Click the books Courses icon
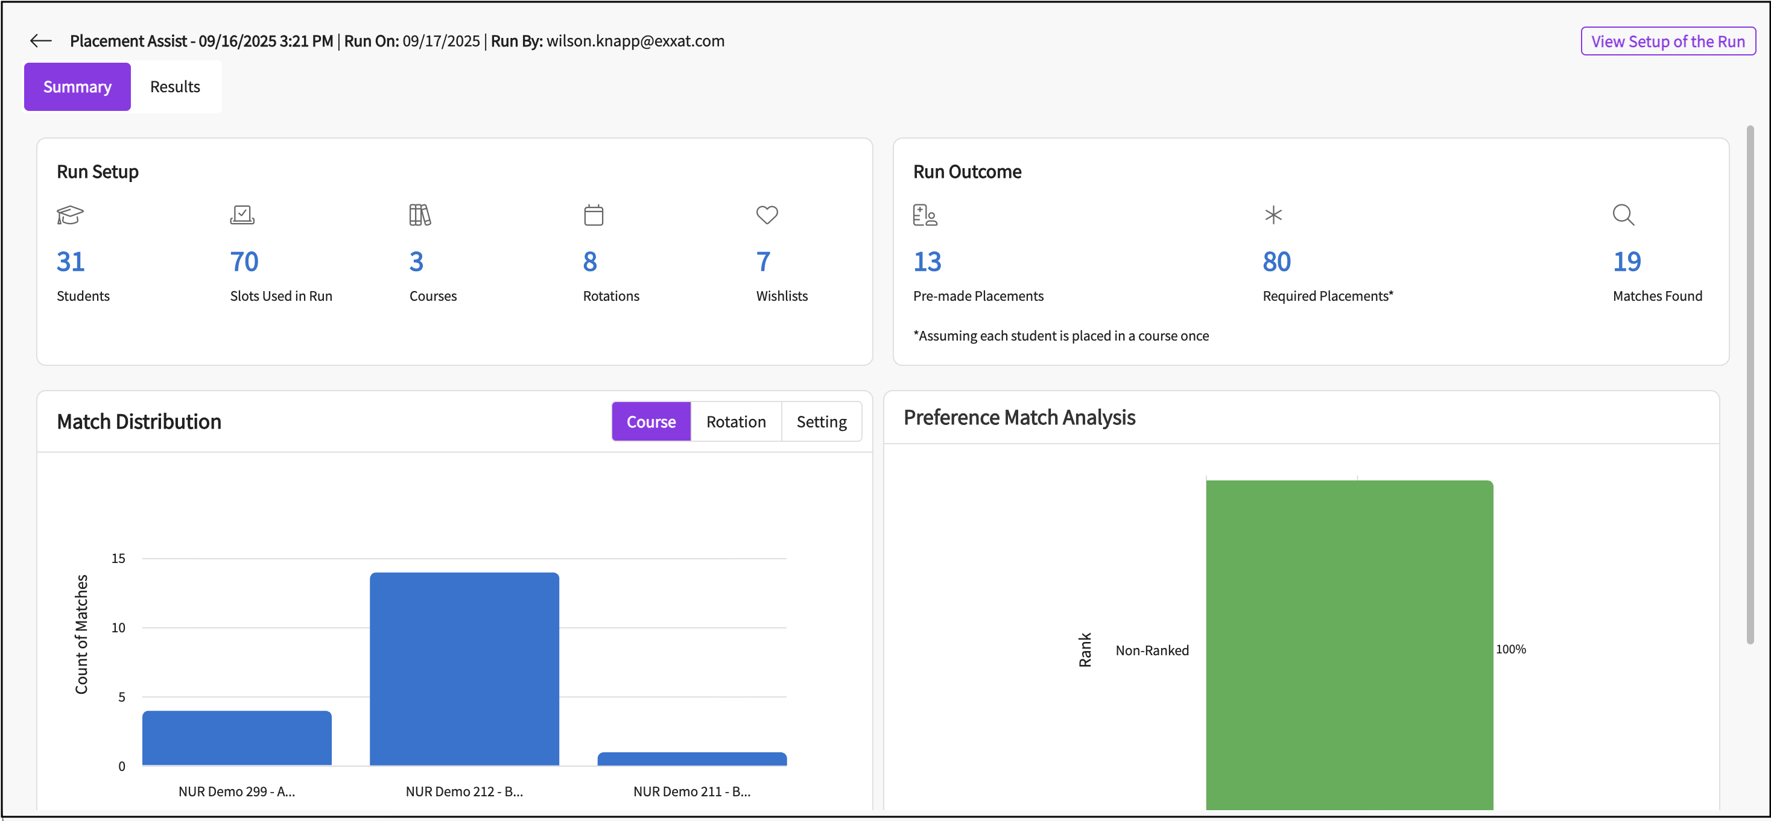The image size is (1771, 821). [419, 215]
